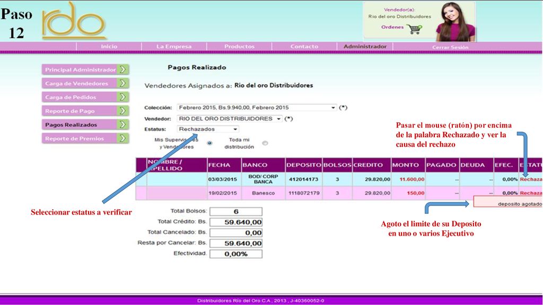Image resolution: width=543 pixels, height=305 pixels.
Task: Click the arrow icon beside Carga de Vendedores
Action: tap(122, 83)
